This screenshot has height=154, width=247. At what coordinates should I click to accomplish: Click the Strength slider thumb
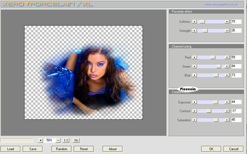(205, 31)
